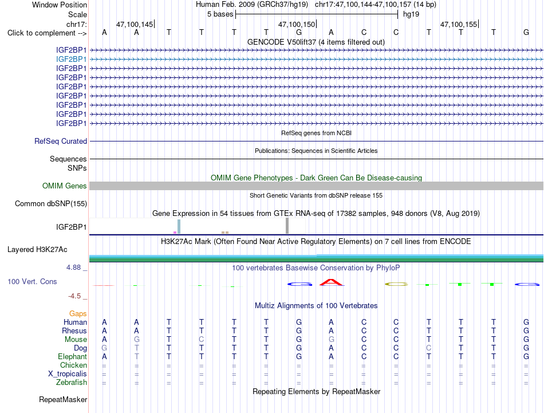Viewport: 544px width, 413px height.
Task: Open the H3K27Ac Mark track title
Action: tap(316, 242)
